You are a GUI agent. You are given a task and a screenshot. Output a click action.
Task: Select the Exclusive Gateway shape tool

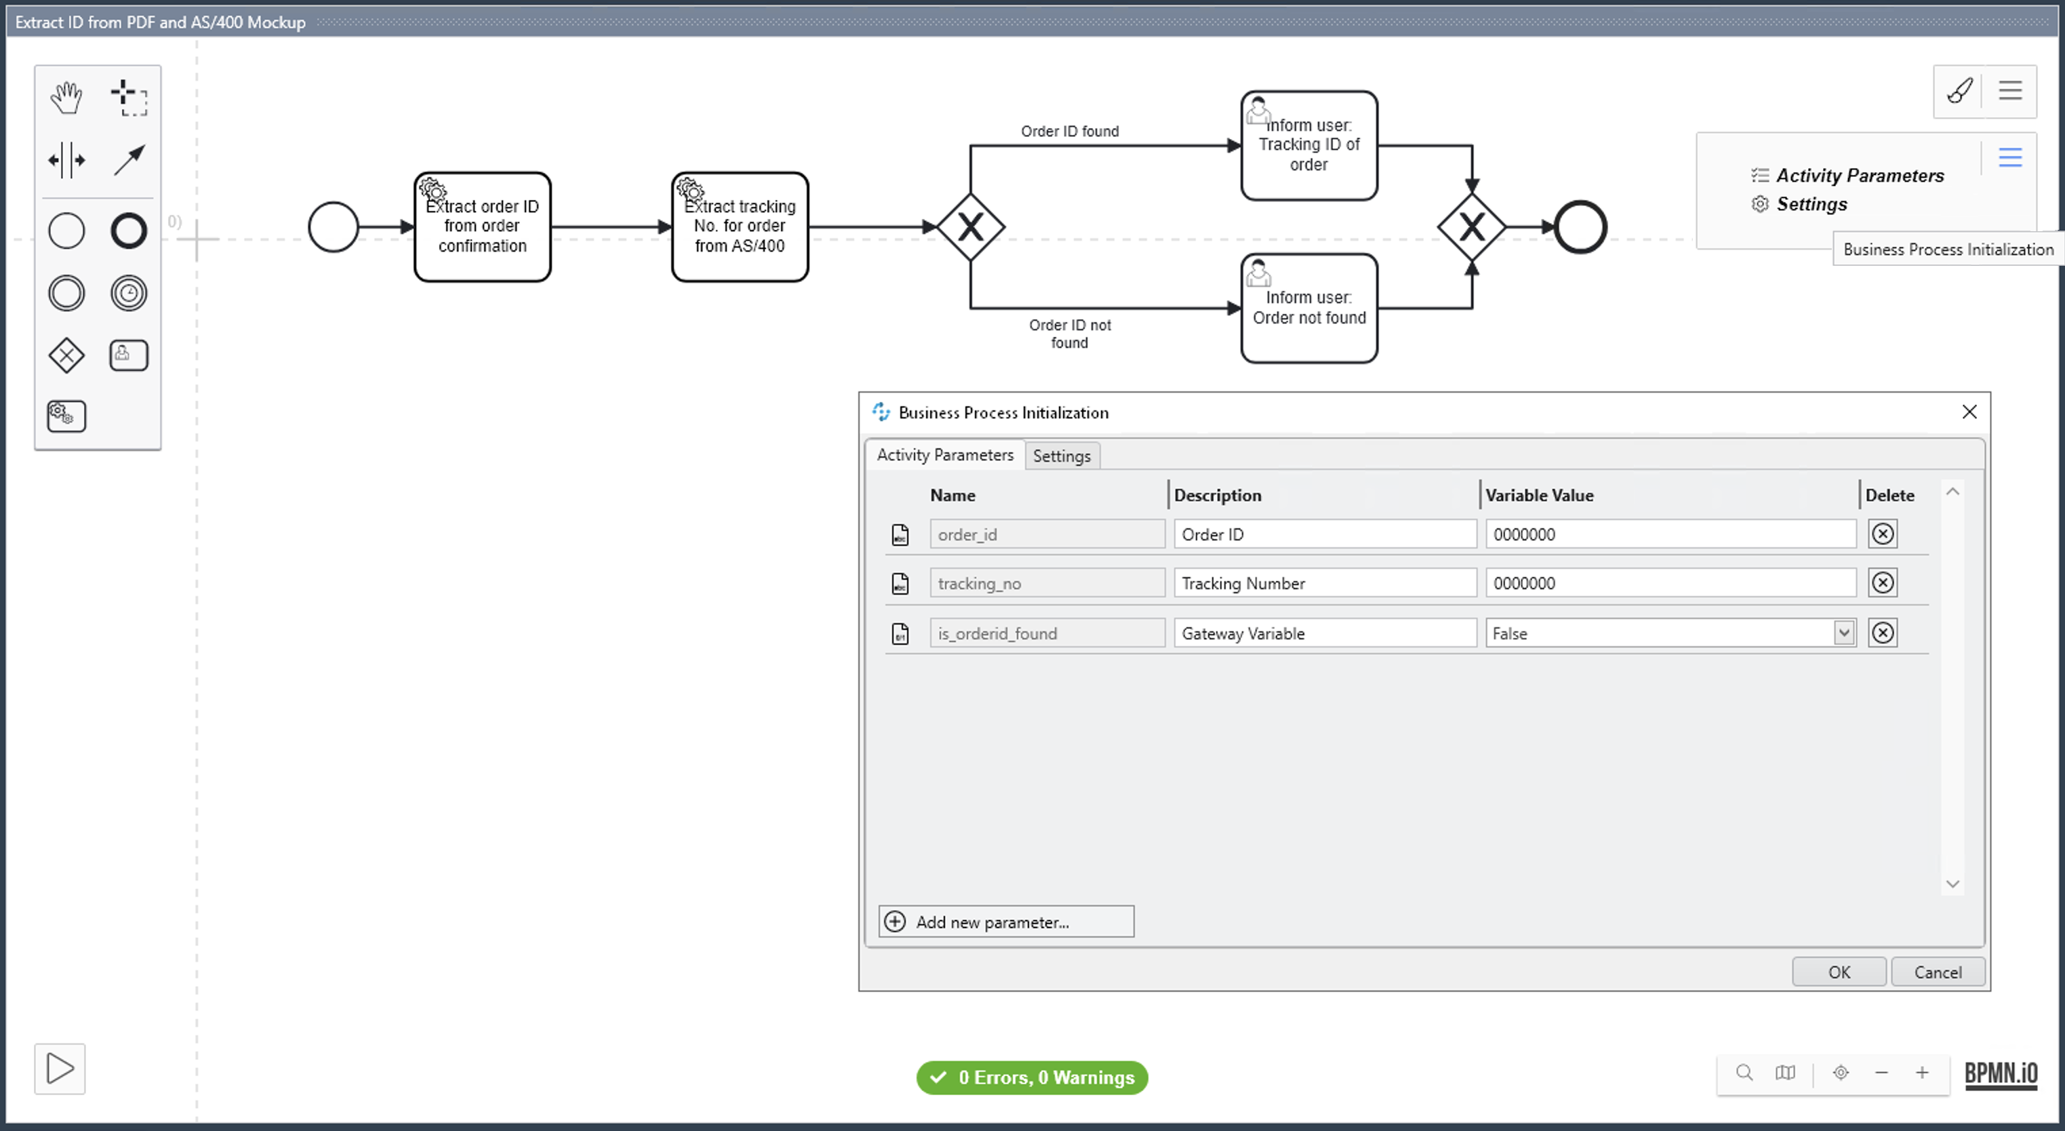[66, 355]
